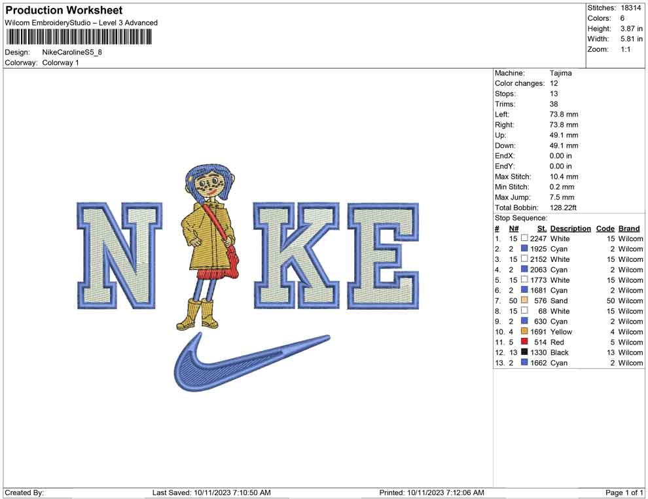Click stitch count '1773' in row 5
Viewport: 648px width, 499px height.
click(539, 280)
